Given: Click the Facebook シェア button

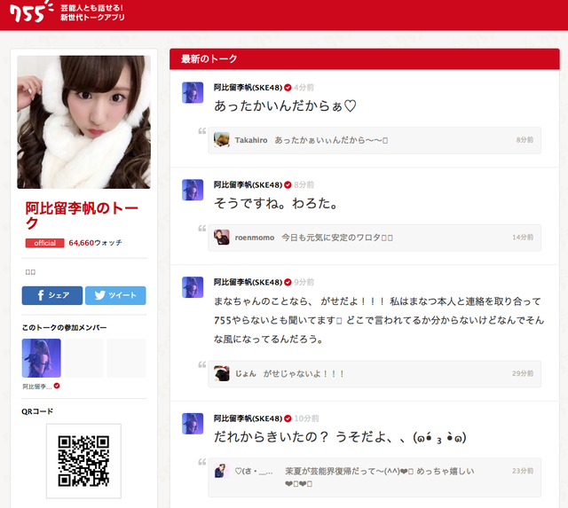Looking at the screenshot, I should pos(52,295).
